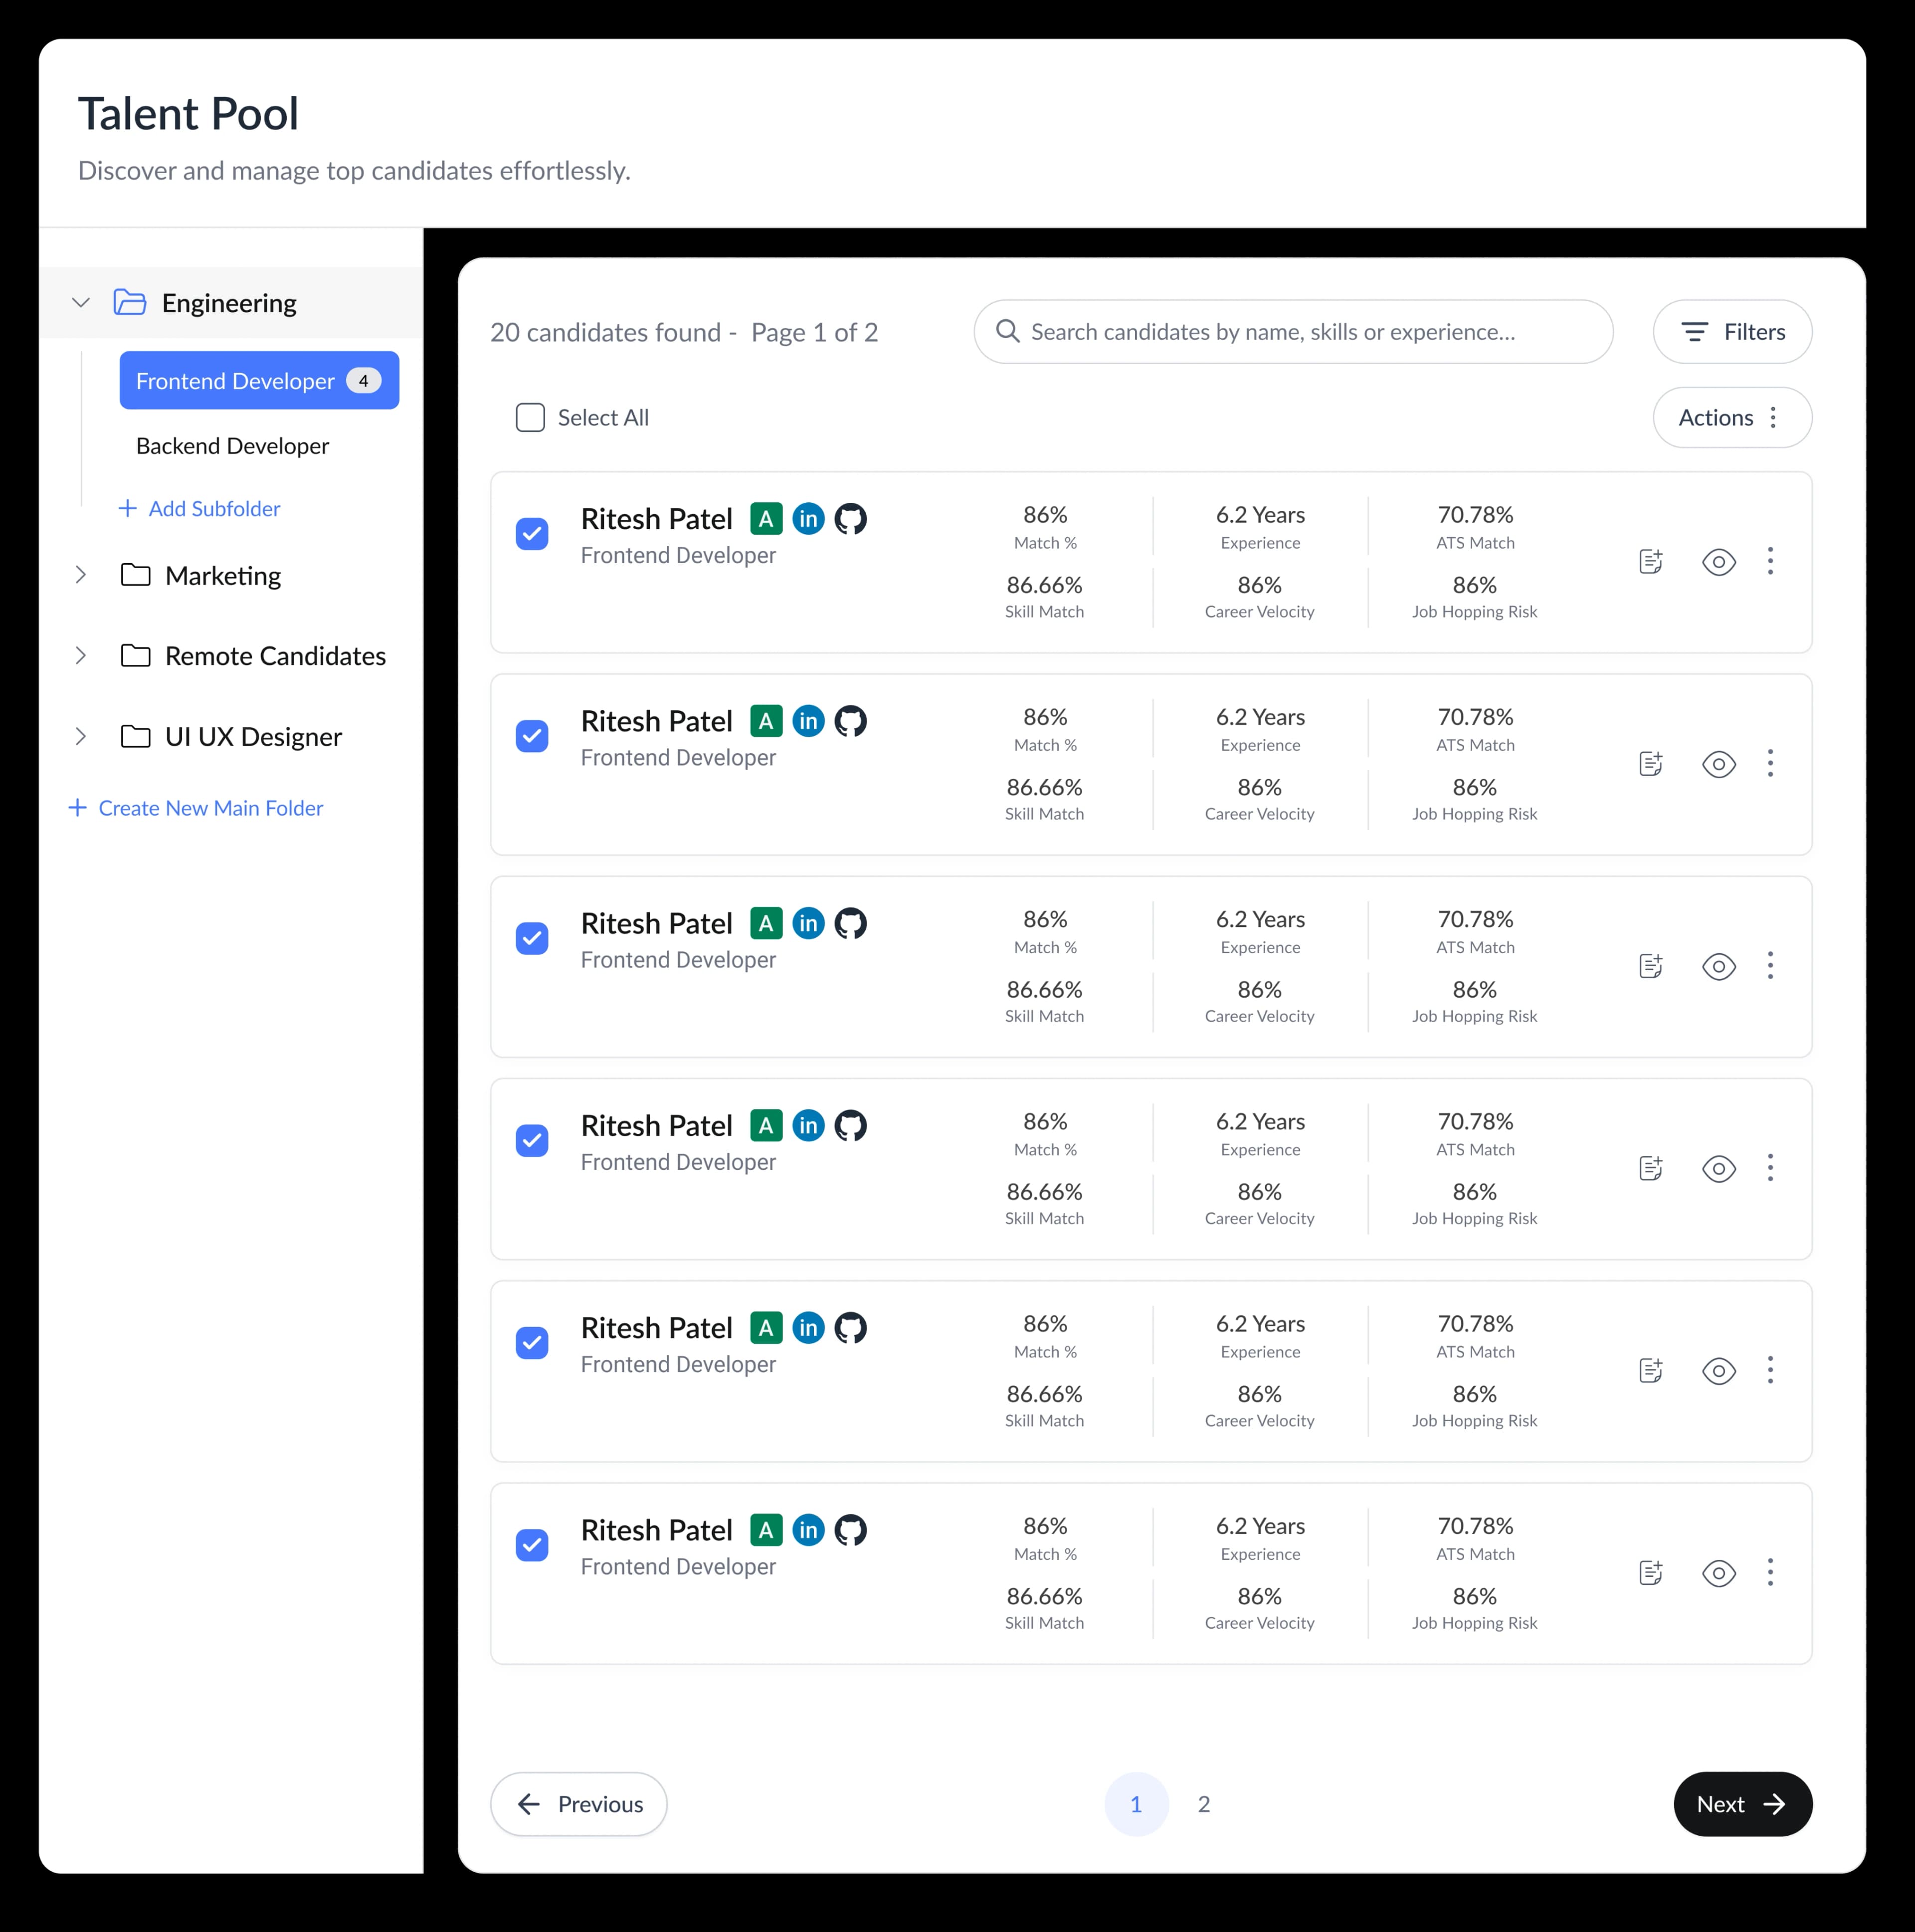Collapse the Engineering folder chevron

[x=81, y=303]
